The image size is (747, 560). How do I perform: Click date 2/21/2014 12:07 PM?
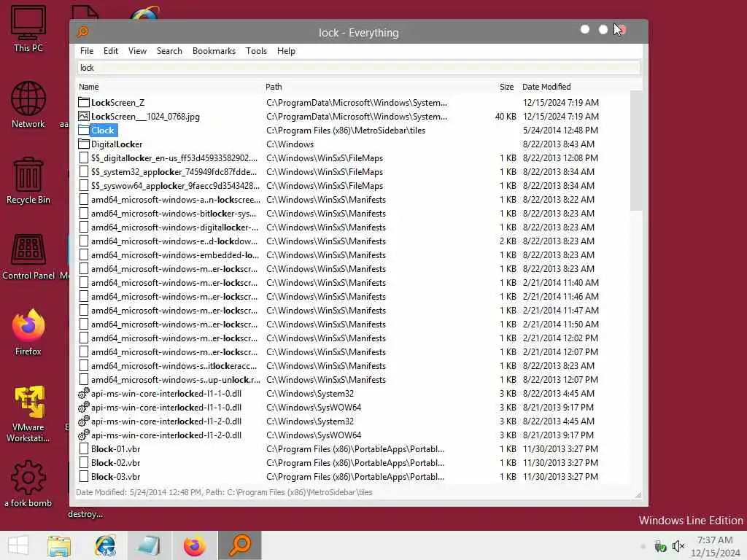click(x=560, y=352)
